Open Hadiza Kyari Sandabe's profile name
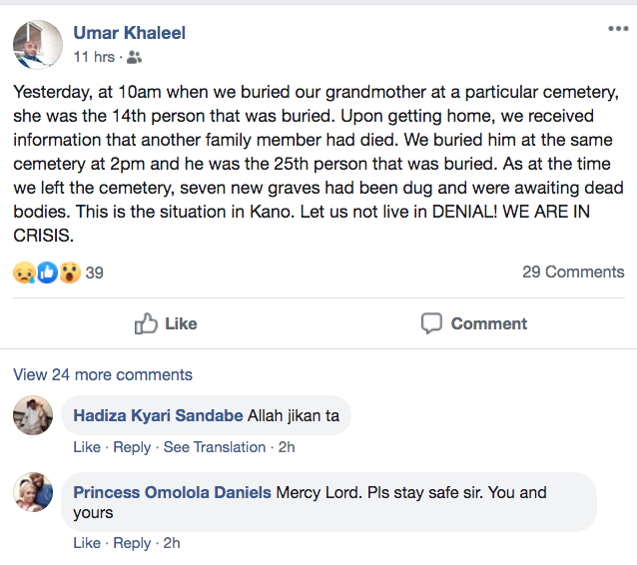This screenshot has height=565, width=637. click(x=143, y=414)
